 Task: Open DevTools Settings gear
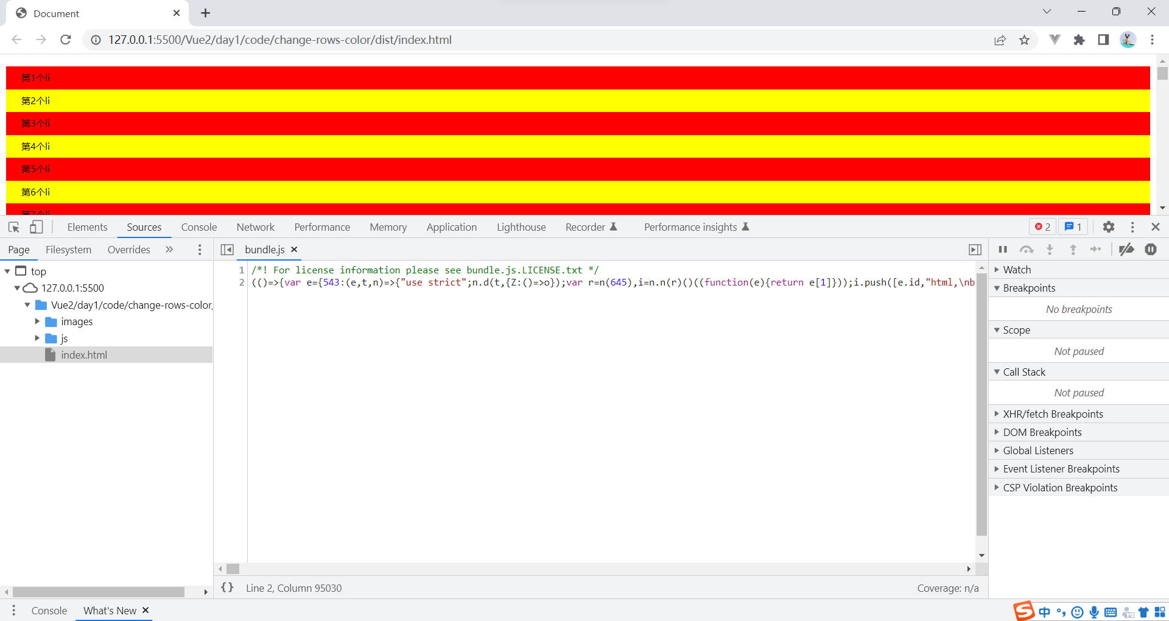point(1109,227)
